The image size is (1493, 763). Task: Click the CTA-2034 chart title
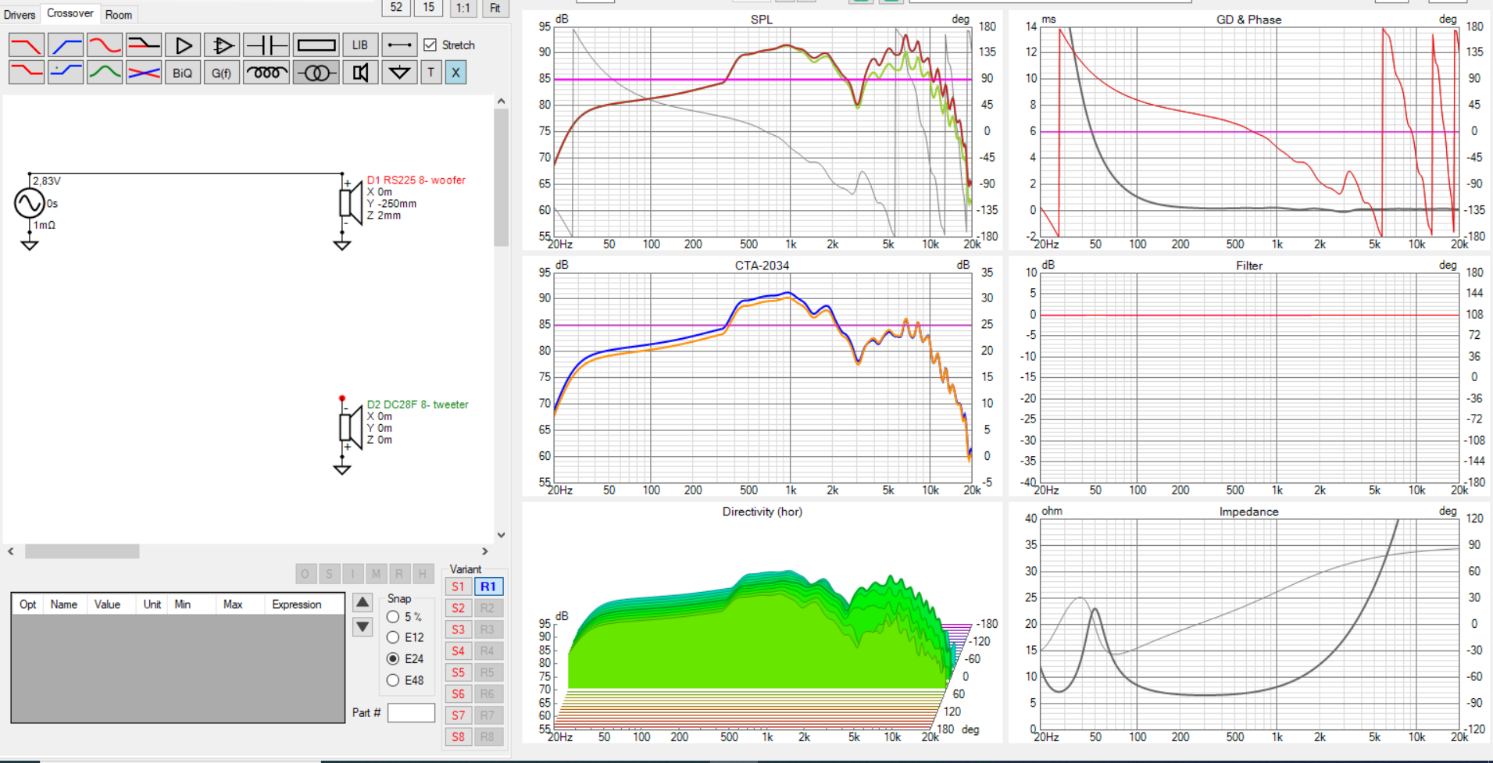click(762, 266)
